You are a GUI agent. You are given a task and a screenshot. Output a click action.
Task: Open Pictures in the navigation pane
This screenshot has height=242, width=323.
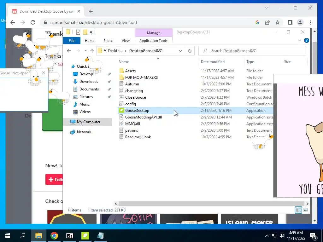point(86,97)
